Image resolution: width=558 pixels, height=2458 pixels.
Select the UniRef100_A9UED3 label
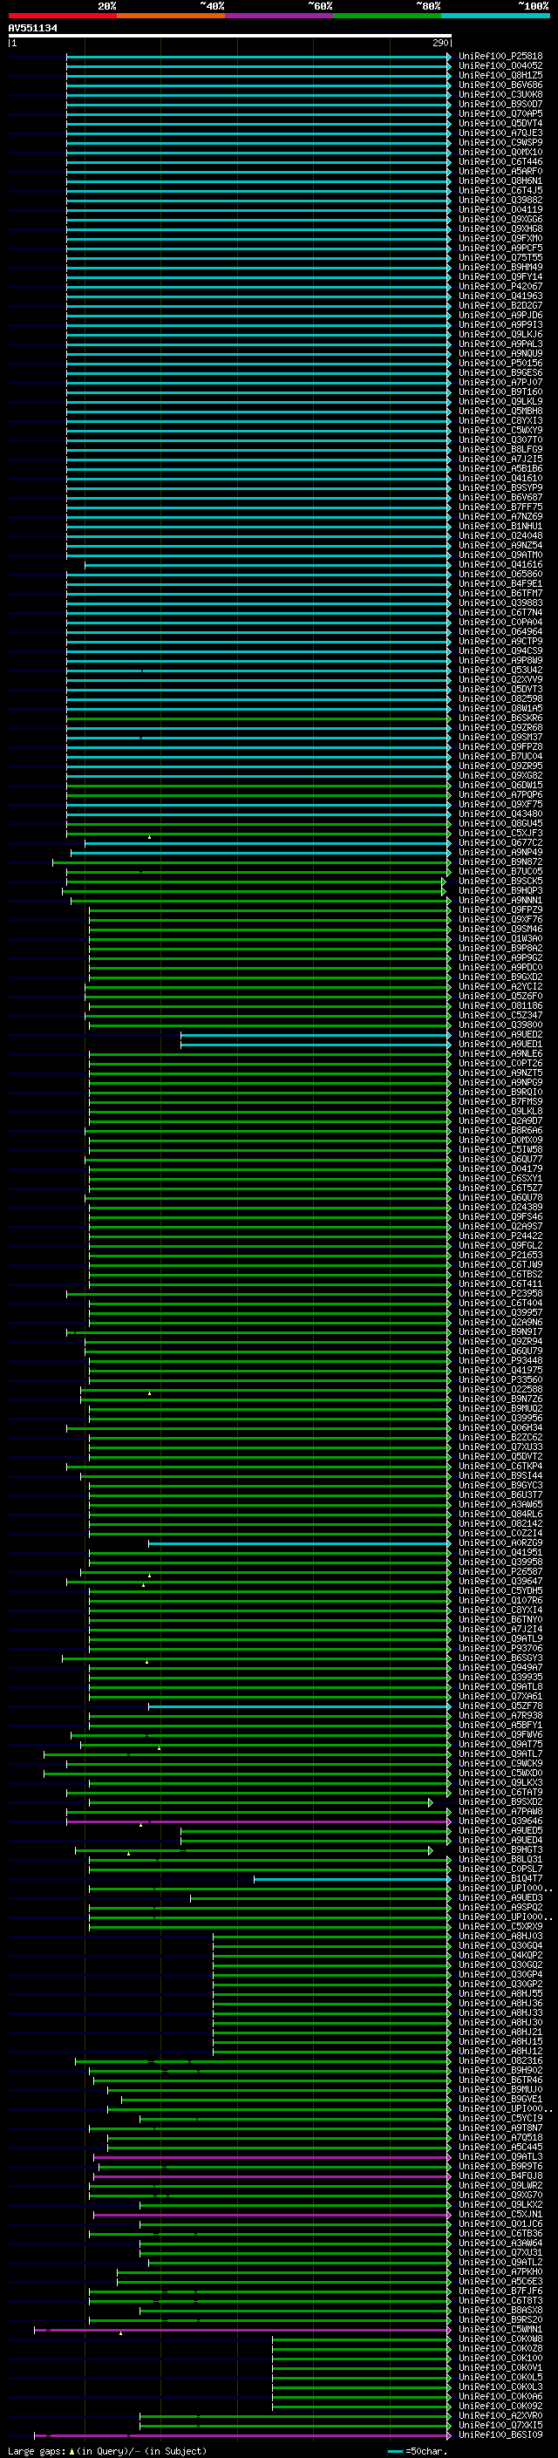click(500, 1898)
